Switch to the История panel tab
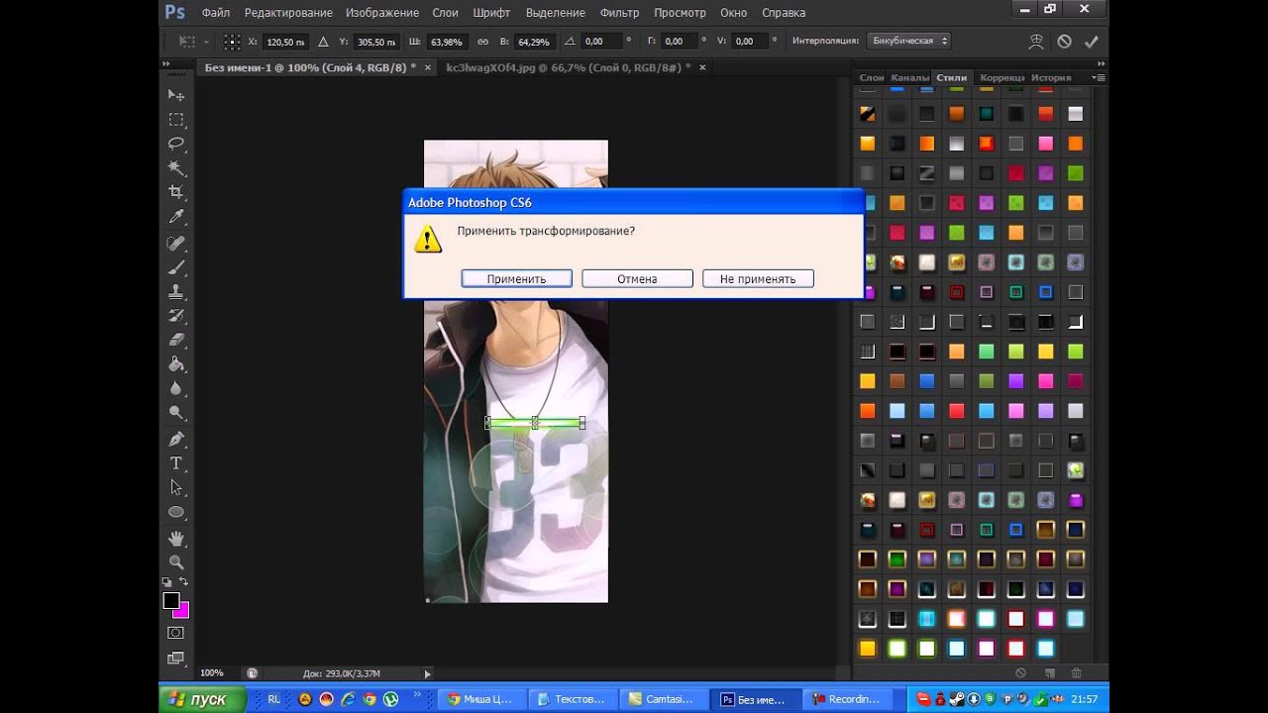The image size is (1268, 713). click(1051, 77)
